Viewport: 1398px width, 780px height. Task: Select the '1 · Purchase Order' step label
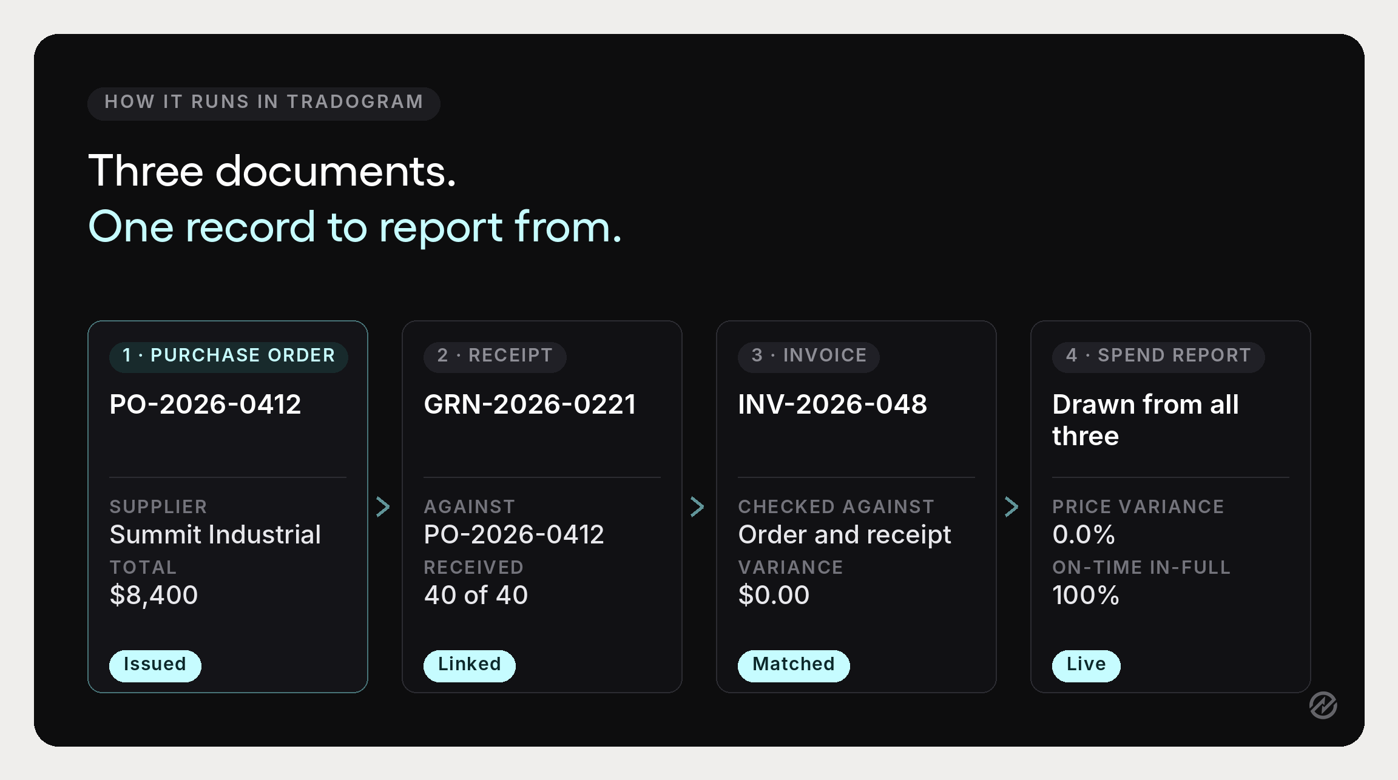229,356
